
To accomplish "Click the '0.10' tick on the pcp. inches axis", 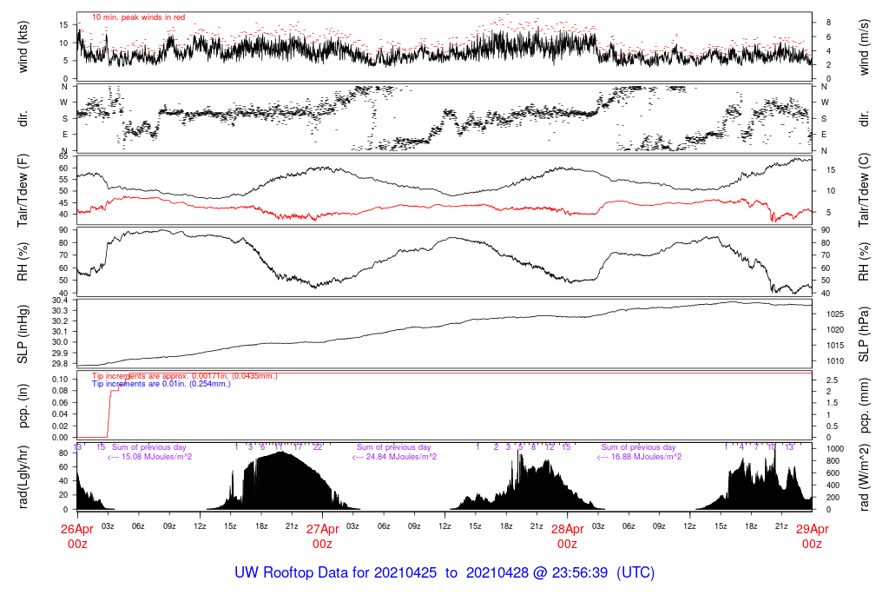I will click(x=60, y=379).
